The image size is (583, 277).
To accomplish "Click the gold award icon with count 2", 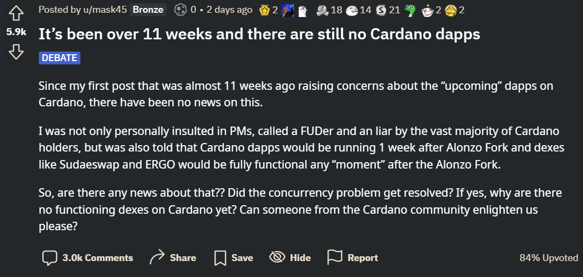I will [264, 10].
